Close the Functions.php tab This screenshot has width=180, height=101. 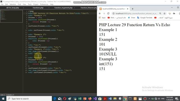49,8
